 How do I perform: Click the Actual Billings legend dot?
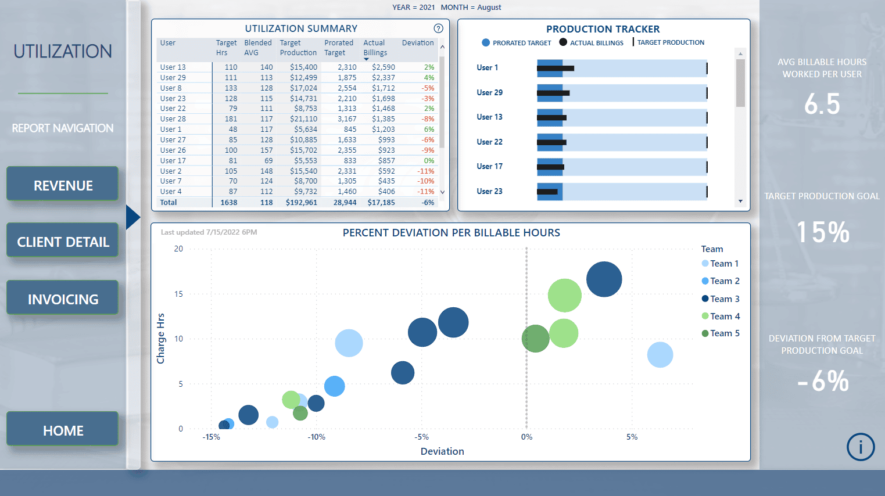[563, 42]
